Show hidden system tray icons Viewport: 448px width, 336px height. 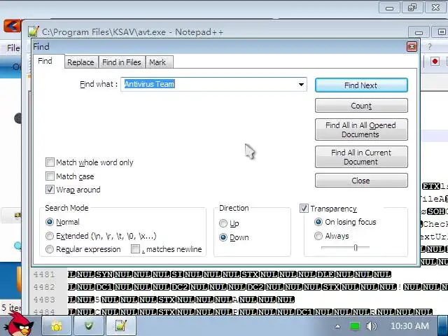coord(338,326)
